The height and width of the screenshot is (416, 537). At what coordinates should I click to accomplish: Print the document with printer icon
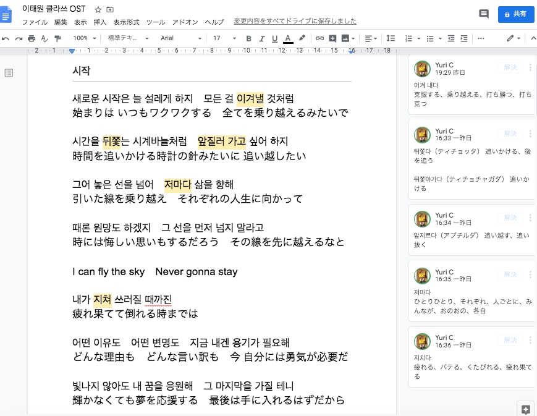coord(32,38)
